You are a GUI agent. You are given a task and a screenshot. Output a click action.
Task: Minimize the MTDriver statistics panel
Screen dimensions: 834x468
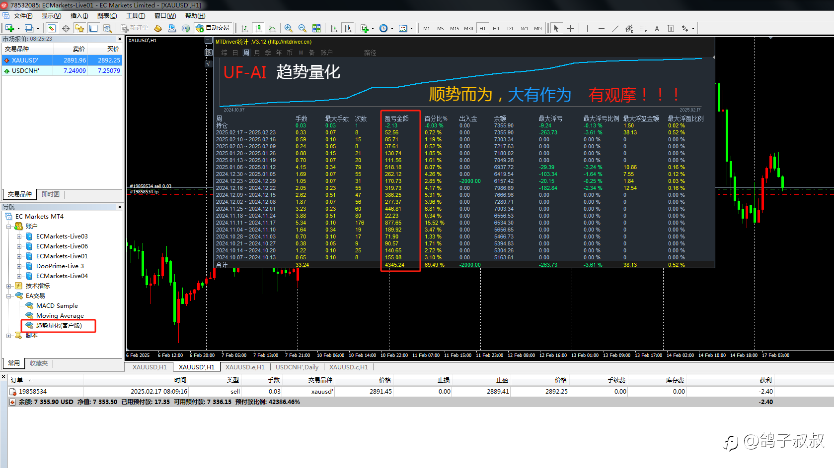(208, 41)
